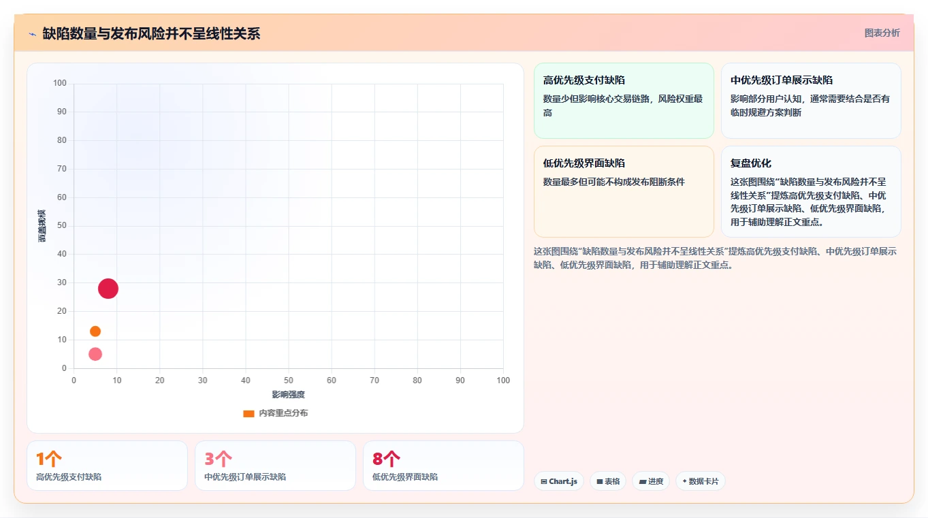Click the small orange bubble on the chart
Viewport: 928px width, 518px height.
point(95,331)
